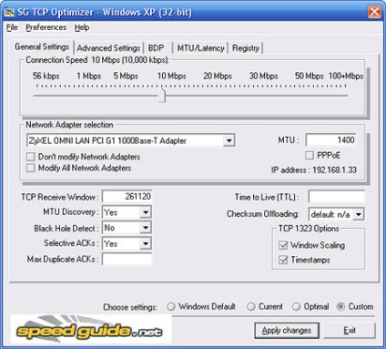Enable Don't modify Network Adapters checkbox
This screenshot has width=386, height=349.
(31, 157)
